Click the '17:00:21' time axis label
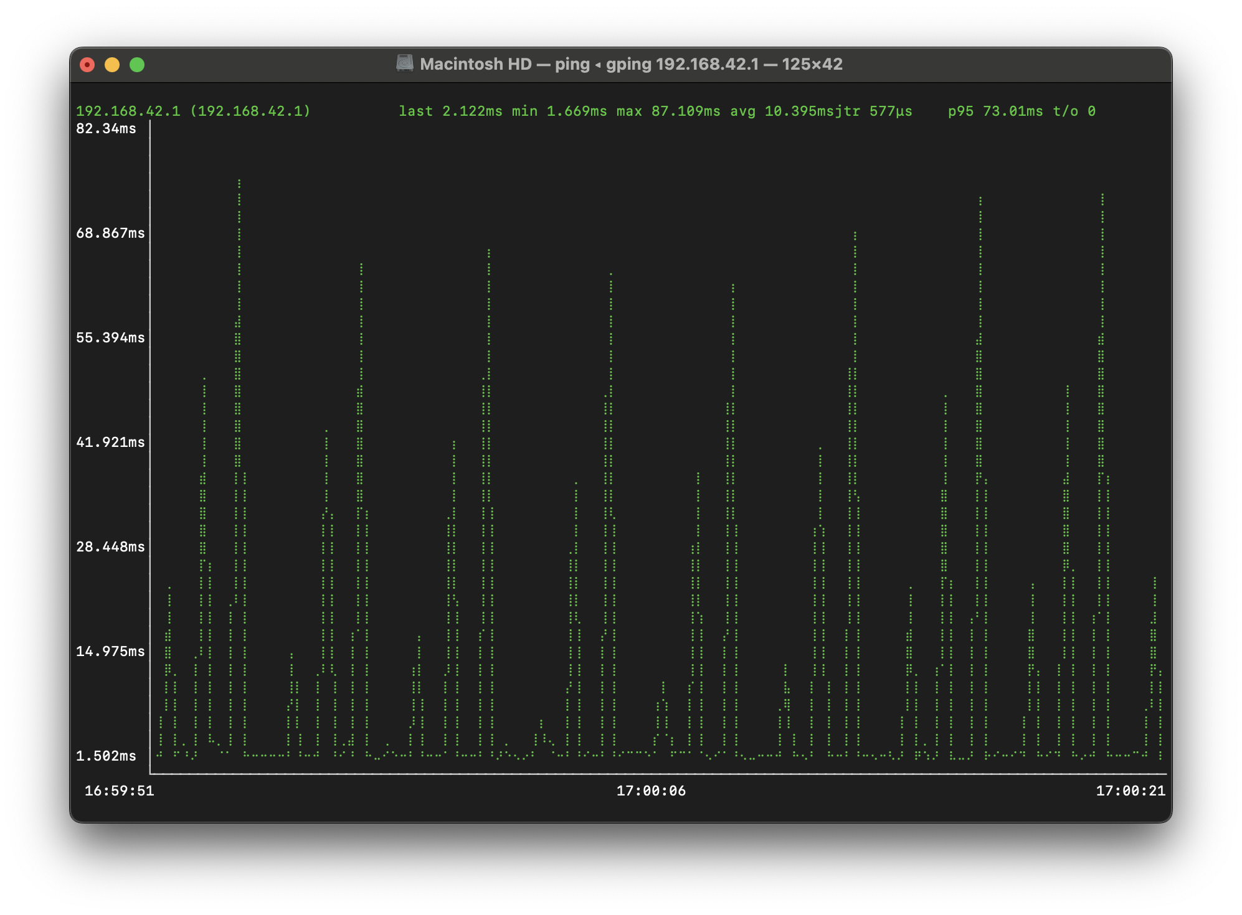 [1131, 791]
